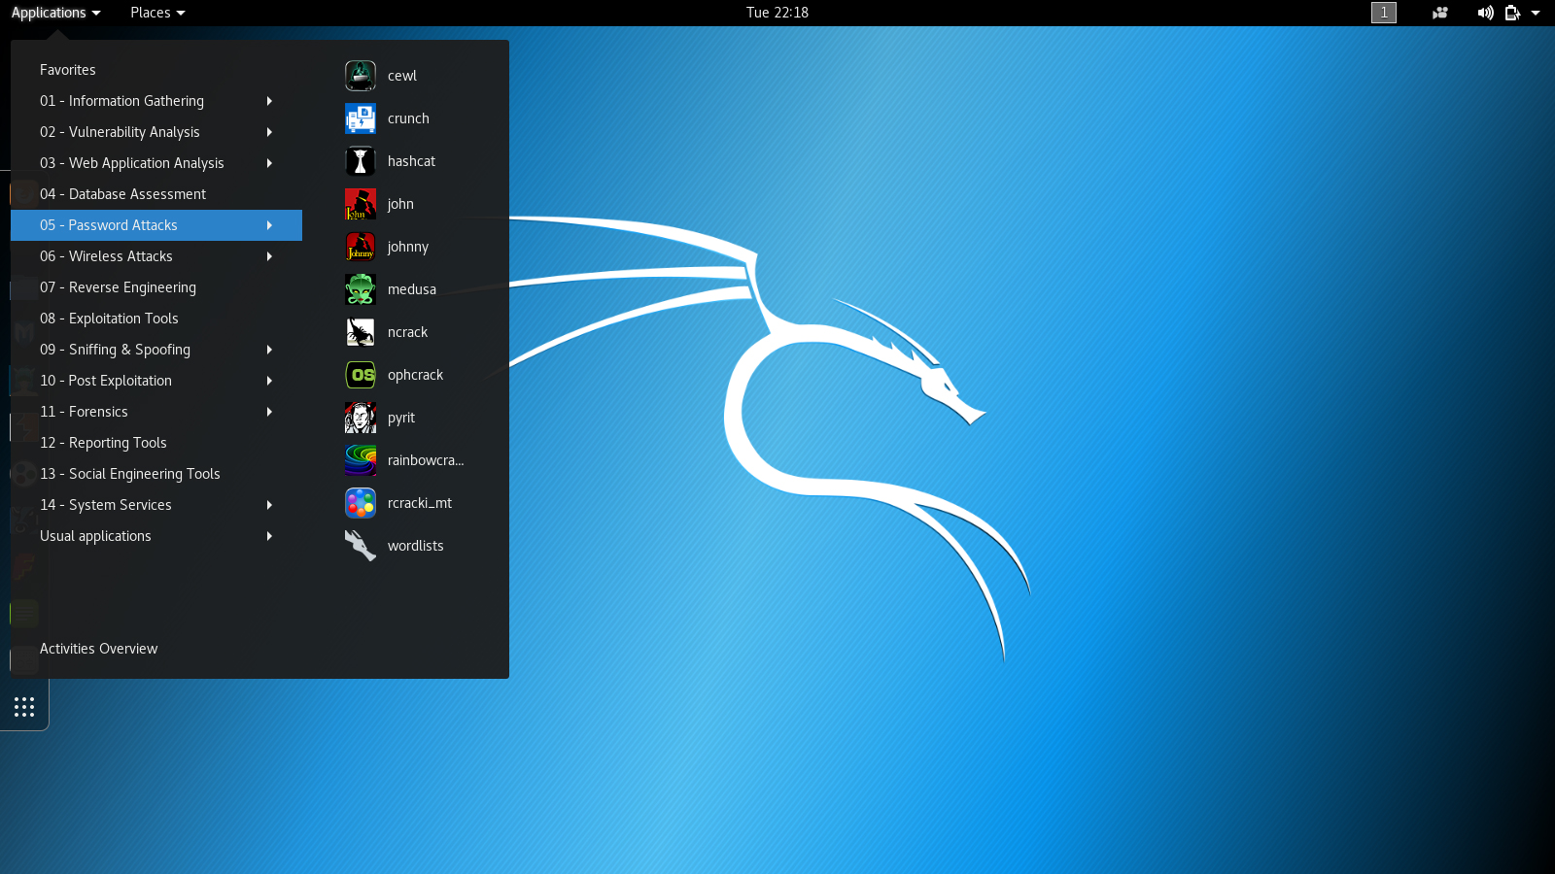
Task: Click the ncrack text label
Action: 407,332
